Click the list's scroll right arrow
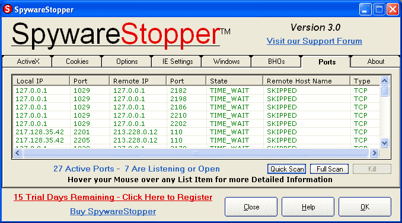The height and width of the screenshot is (223, 402). (x=374, y=153)
